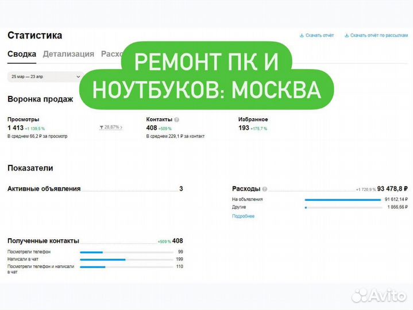Click 'Посмотрели телефон и написали в чат' bar
Viewport: 413px width, 310px height.
pos(127,267)
